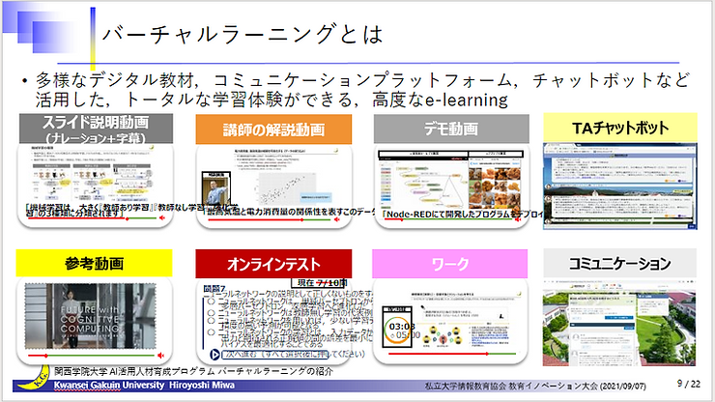The image size is (715, 402).
Task: Select the yellow TAチャットボット header
Action: pyautogui.click(x=616, y=128)
